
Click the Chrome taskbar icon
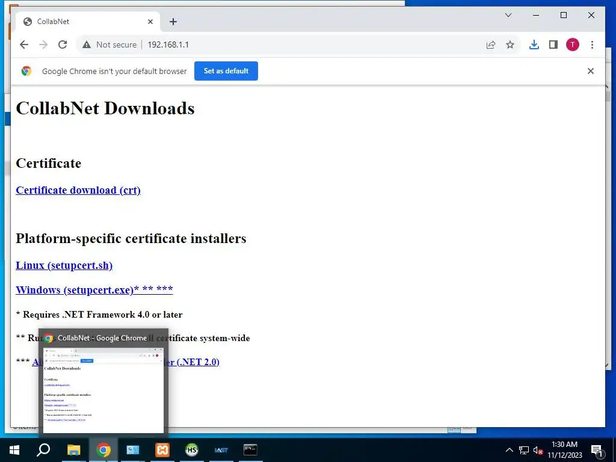(103, 450)
